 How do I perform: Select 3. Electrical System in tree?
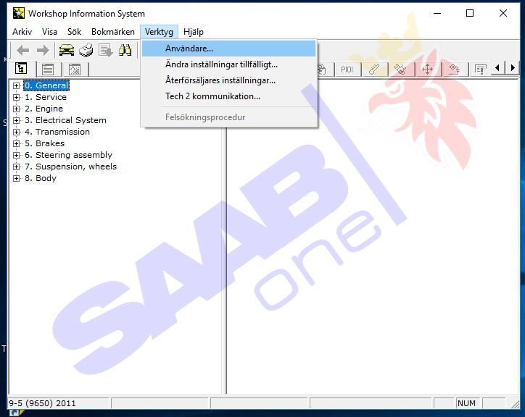coord(70,120)
